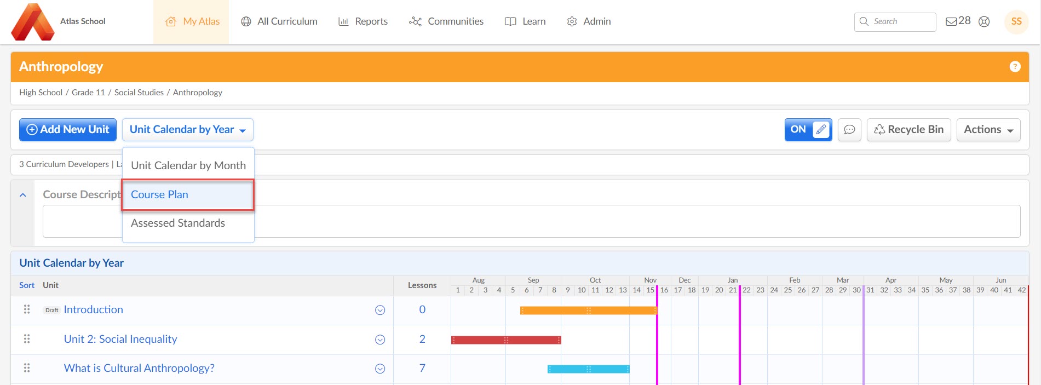Click the Draft badge beside Introduction
Viewport: 1041px width, 385px height.
[x=52, y=310]
